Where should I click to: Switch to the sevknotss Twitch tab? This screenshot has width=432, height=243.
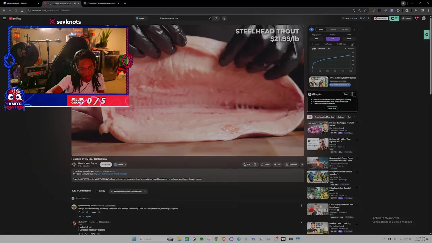[x=20, y=3]
